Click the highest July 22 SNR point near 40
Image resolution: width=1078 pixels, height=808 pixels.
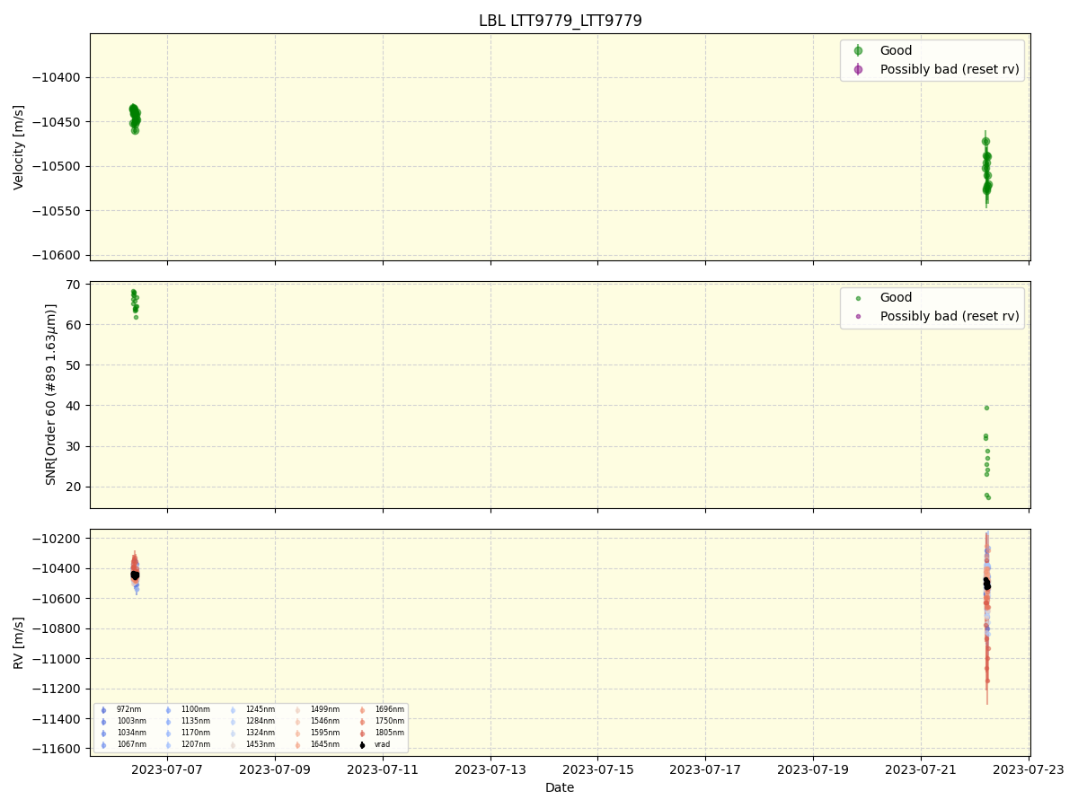pyautogui.click(x=986, y=408)
